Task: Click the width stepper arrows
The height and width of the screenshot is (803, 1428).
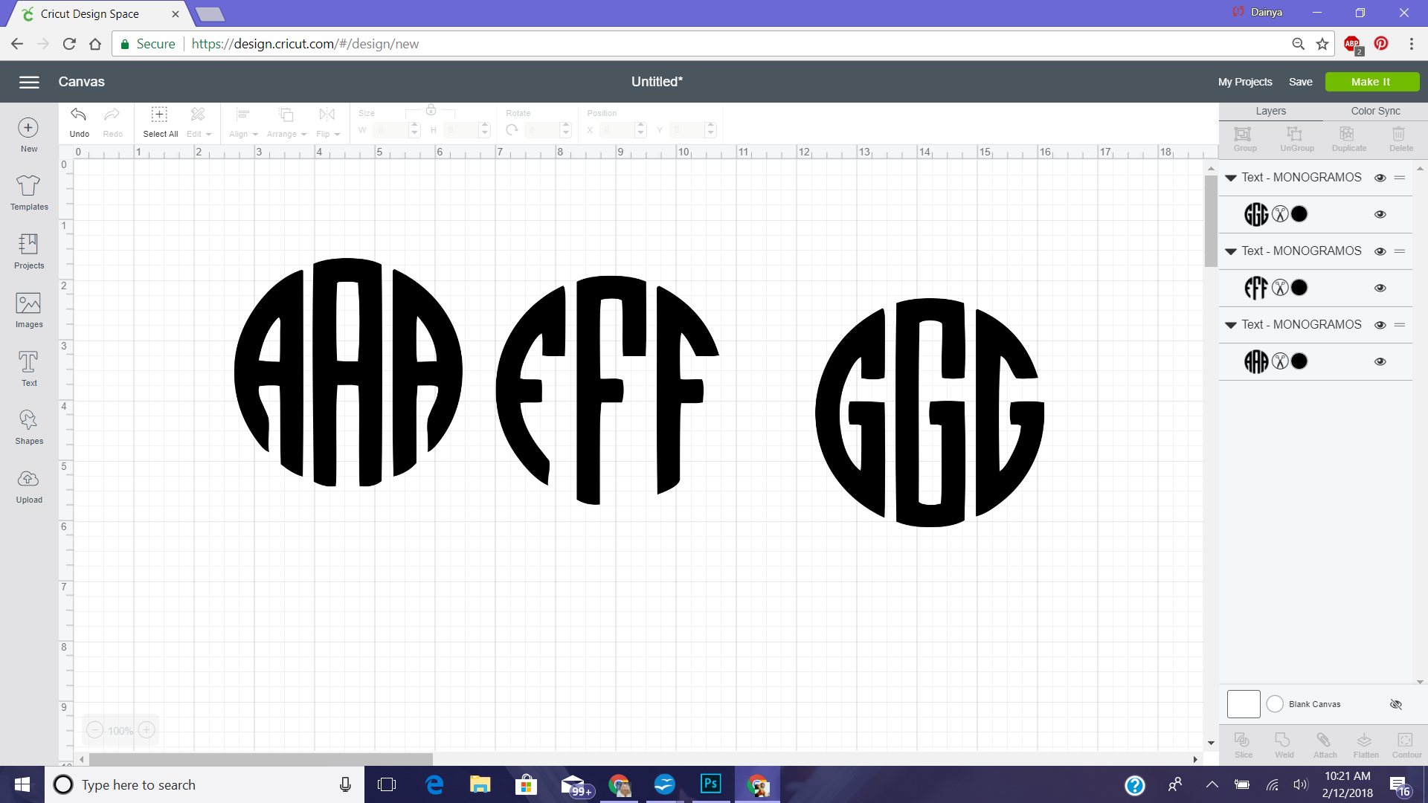Action: coord(415,130)
